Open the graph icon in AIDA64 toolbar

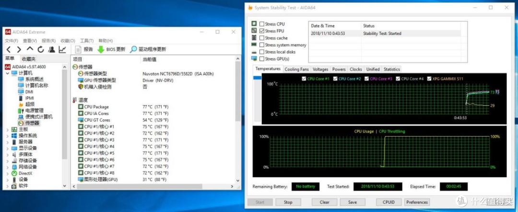click(62, 49)
